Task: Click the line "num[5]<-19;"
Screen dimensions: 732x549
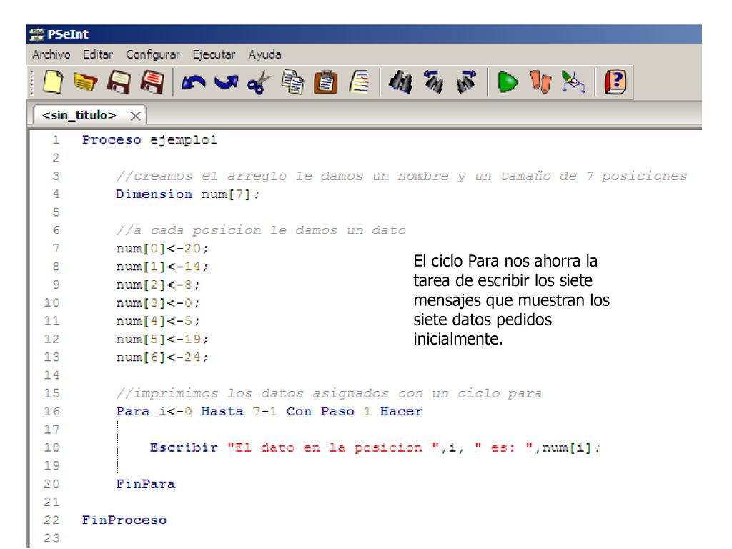Action: tap(162, 340)
